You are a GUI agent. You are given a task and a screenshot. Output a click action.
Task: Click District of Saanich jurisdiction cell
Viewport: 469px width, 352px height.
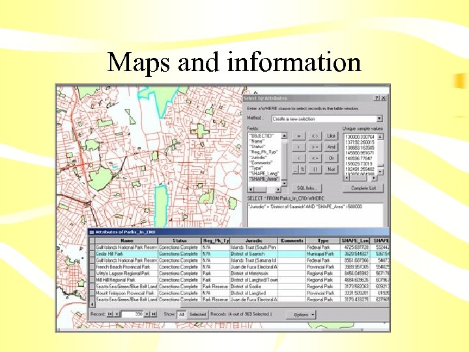253,254
